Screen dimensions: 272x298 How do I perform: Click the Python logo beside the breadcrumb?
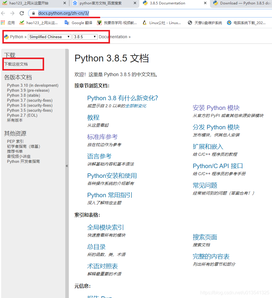click(x=6, y=37)
